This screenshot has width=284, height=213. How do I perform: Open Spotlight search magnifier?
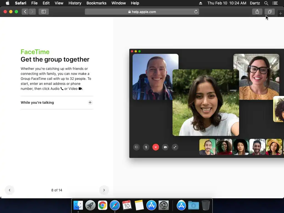click(266, 3)
